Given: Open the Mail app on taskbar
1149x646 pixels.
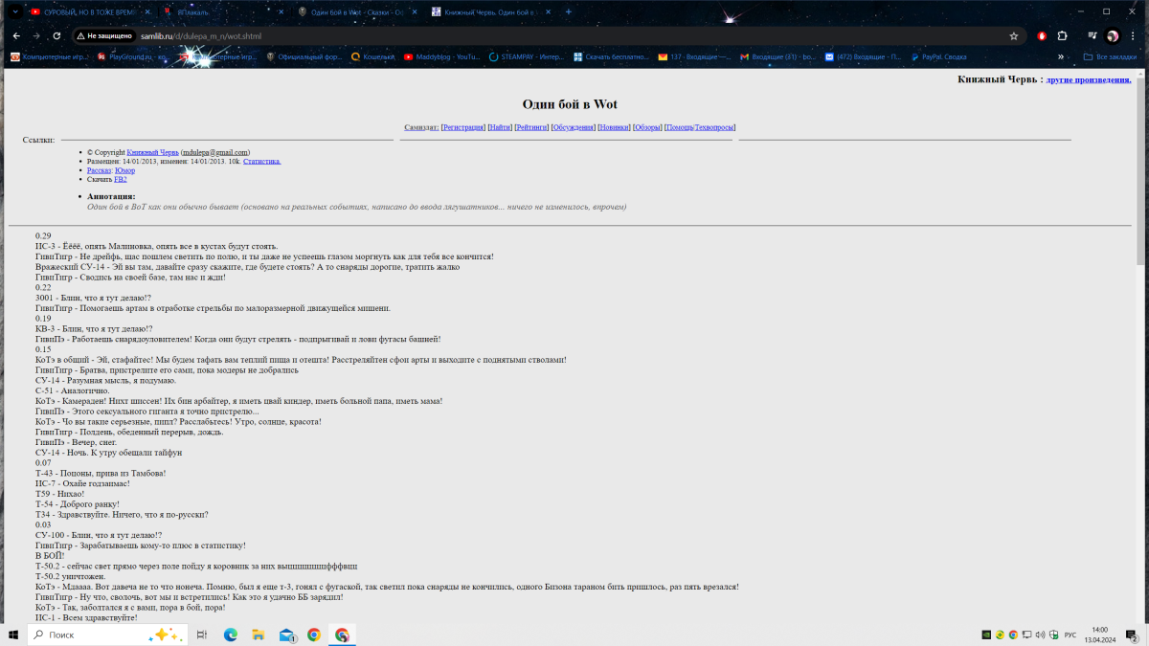Looking at the screenshot, I should point(286,635).
